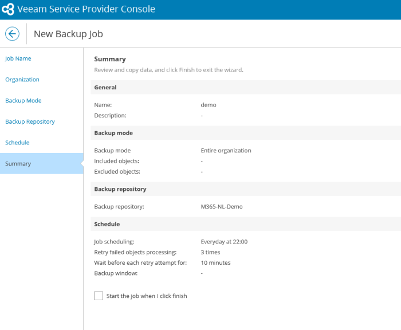This screenshot has height=330, width=401.
Task: Go to the Organization step
Action: (22, 80)
